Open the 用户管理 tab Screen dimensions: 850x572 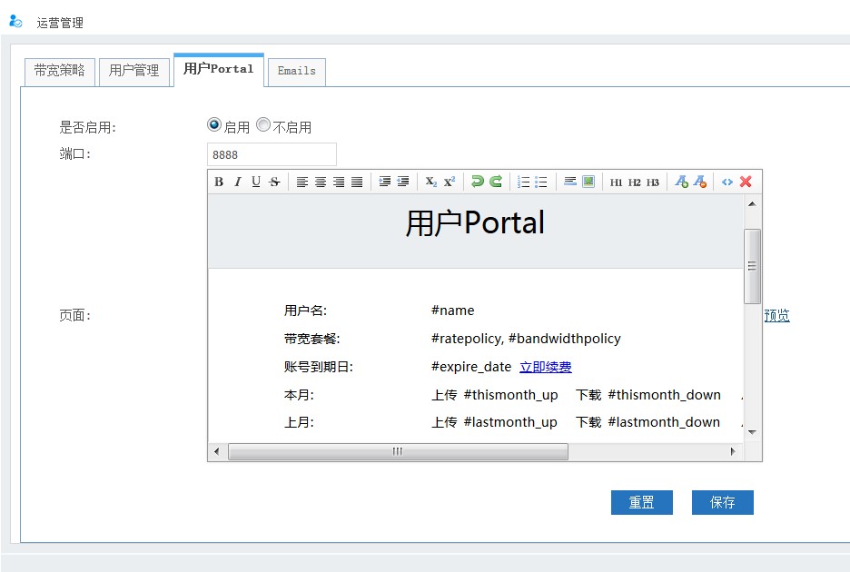134,71
